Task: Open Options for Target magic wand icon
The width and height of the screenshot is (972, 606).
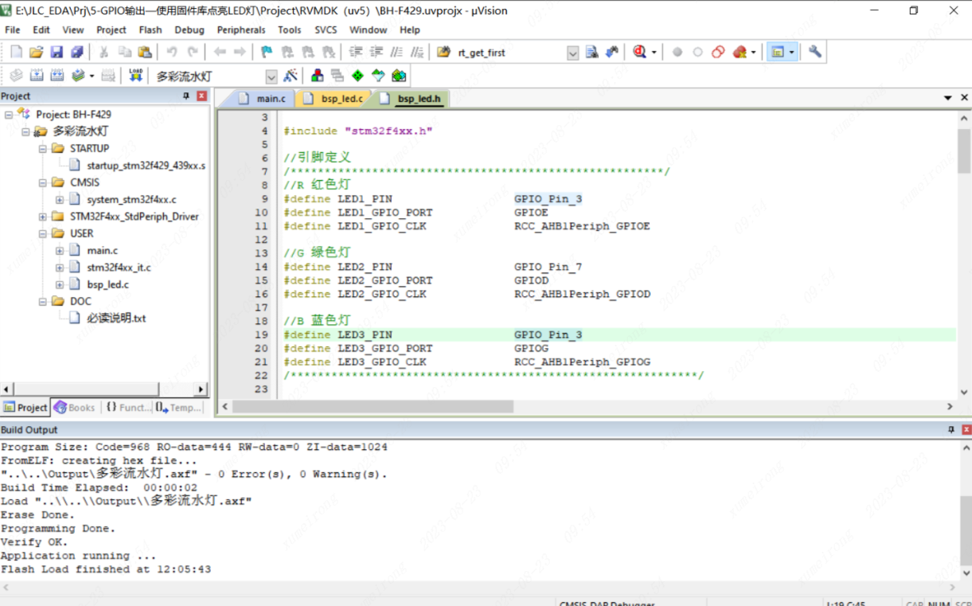Action: pos(291,76)
